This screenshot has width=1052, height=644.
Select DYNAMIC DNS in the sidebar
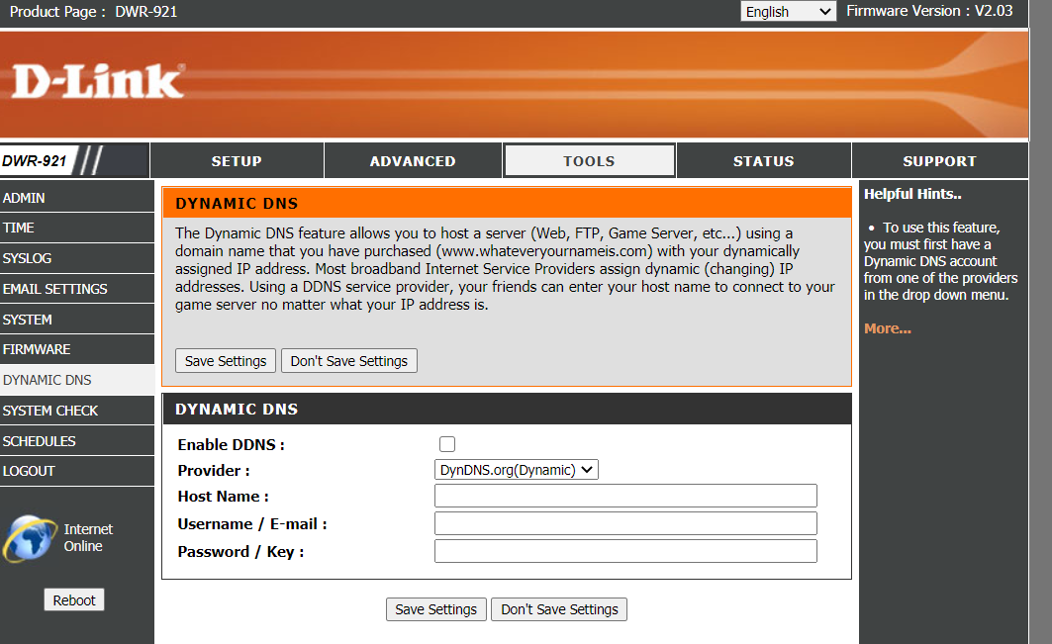click(77, 380)
